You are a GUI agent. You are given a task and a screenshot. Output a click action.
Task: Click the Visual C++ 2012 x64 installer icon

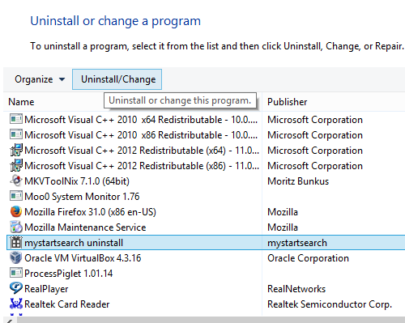[16, 151]
